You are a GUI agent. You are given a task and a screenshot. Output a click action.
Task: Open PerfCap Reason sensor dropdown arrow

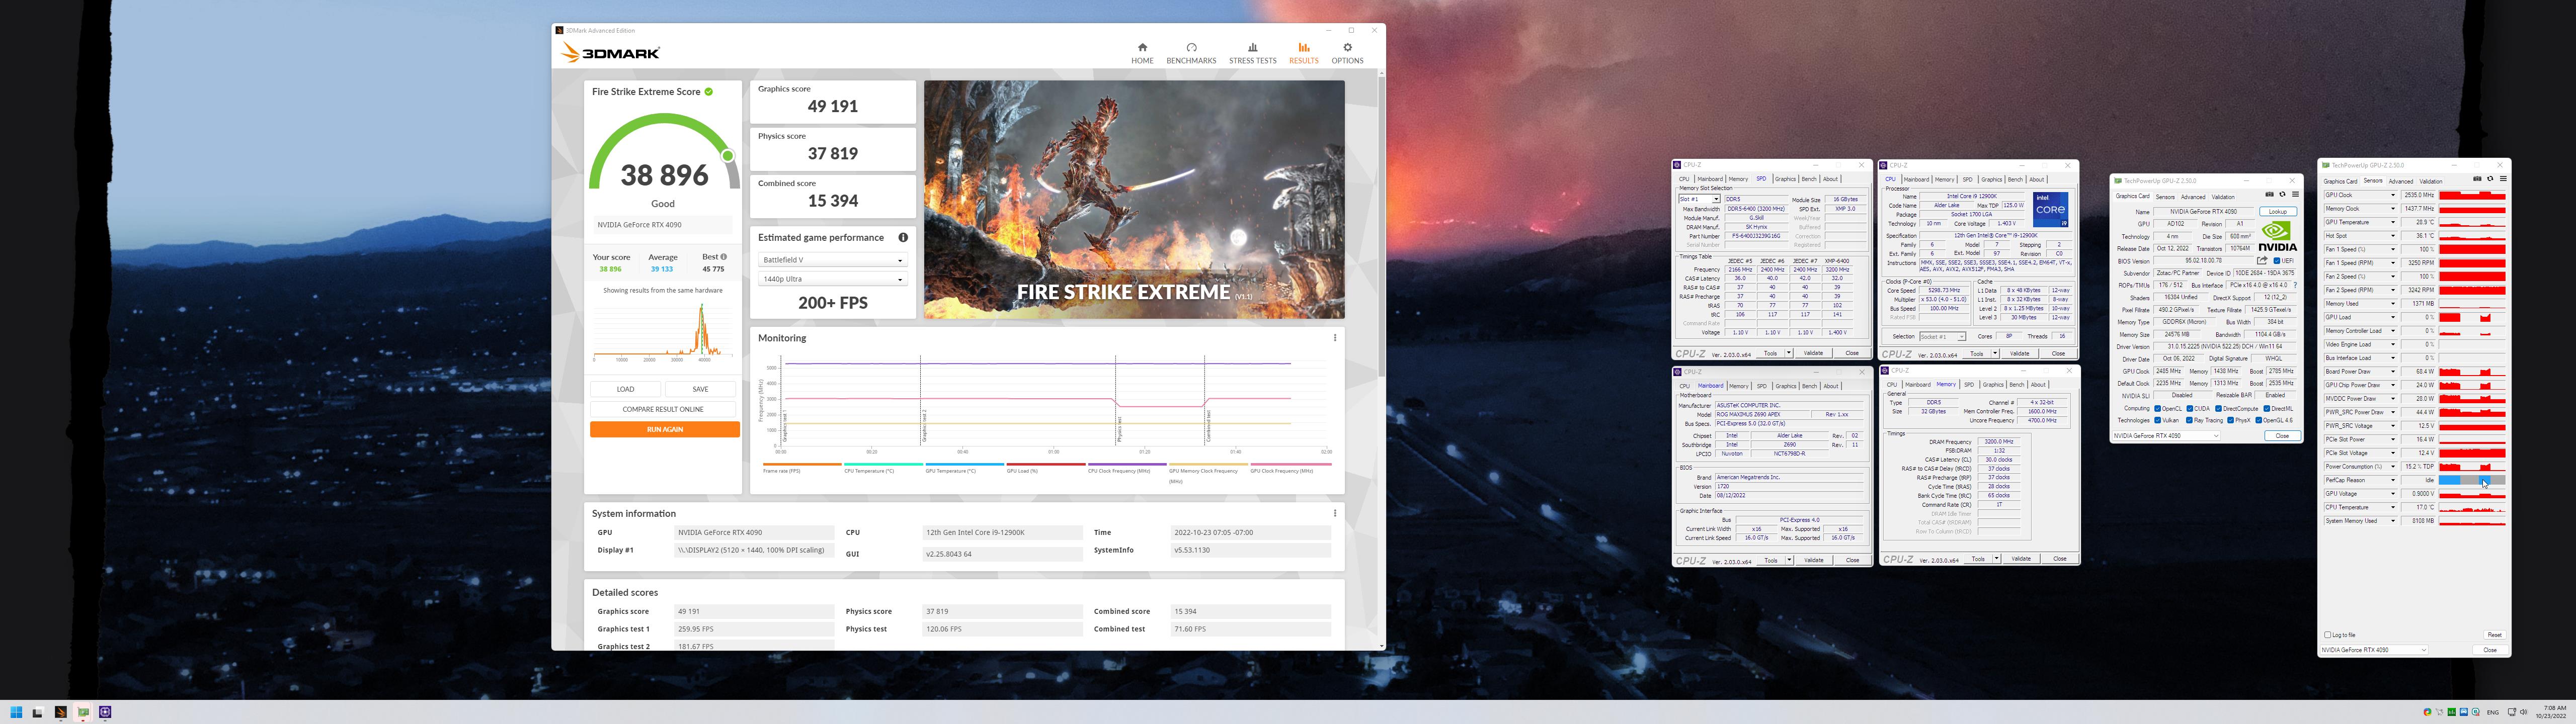(x=2393, y=480)
